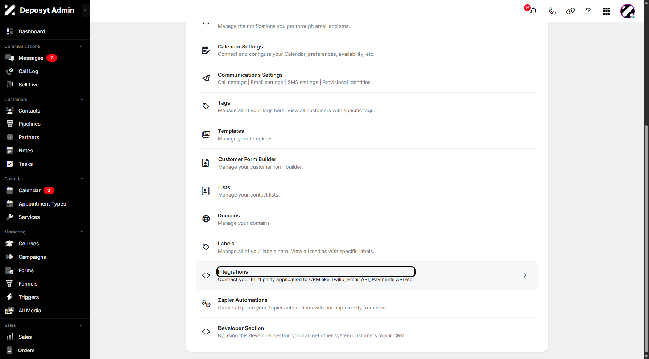
Task: Click the Calendar Settings icon
Action: click(206, 50)
